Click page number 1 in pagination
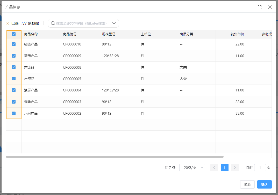 pos(225,168)
